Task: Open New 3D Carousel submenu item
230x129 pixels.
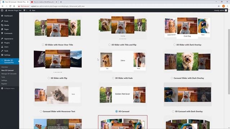Action: [x=8, y=70]
